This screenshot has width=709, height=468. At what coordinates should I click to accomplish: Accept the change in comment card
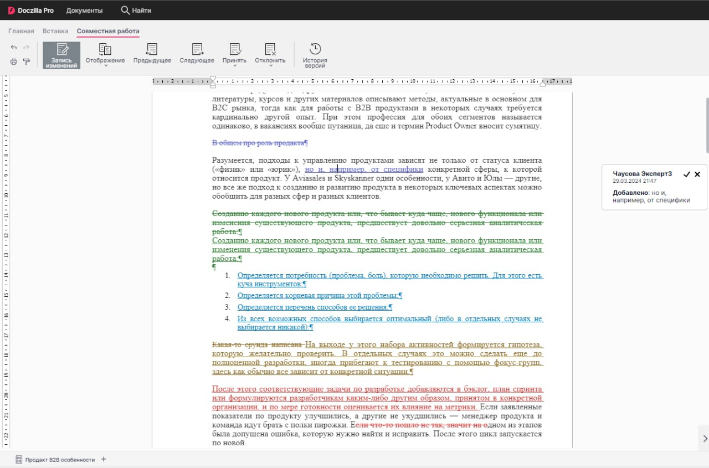(687, 174)
